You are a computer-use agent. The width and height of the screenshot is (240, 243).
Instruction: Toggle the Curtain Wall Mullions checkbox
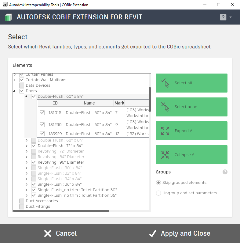point(22,80)
